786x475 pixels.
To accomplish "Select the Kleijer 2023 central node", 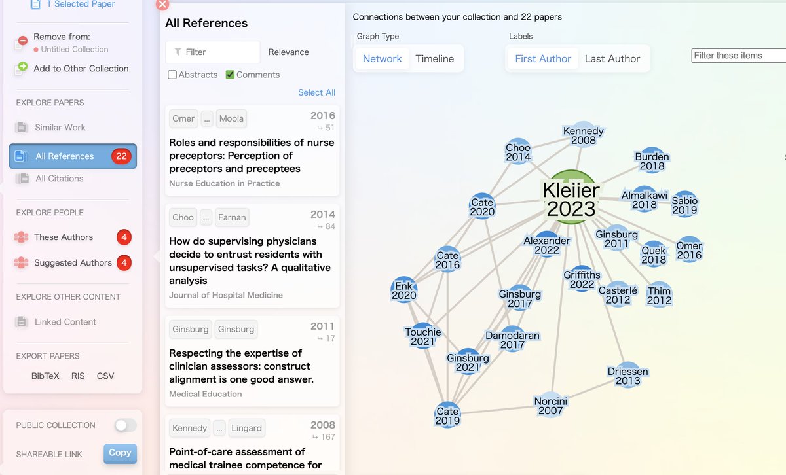I will (x=571, y=198).
